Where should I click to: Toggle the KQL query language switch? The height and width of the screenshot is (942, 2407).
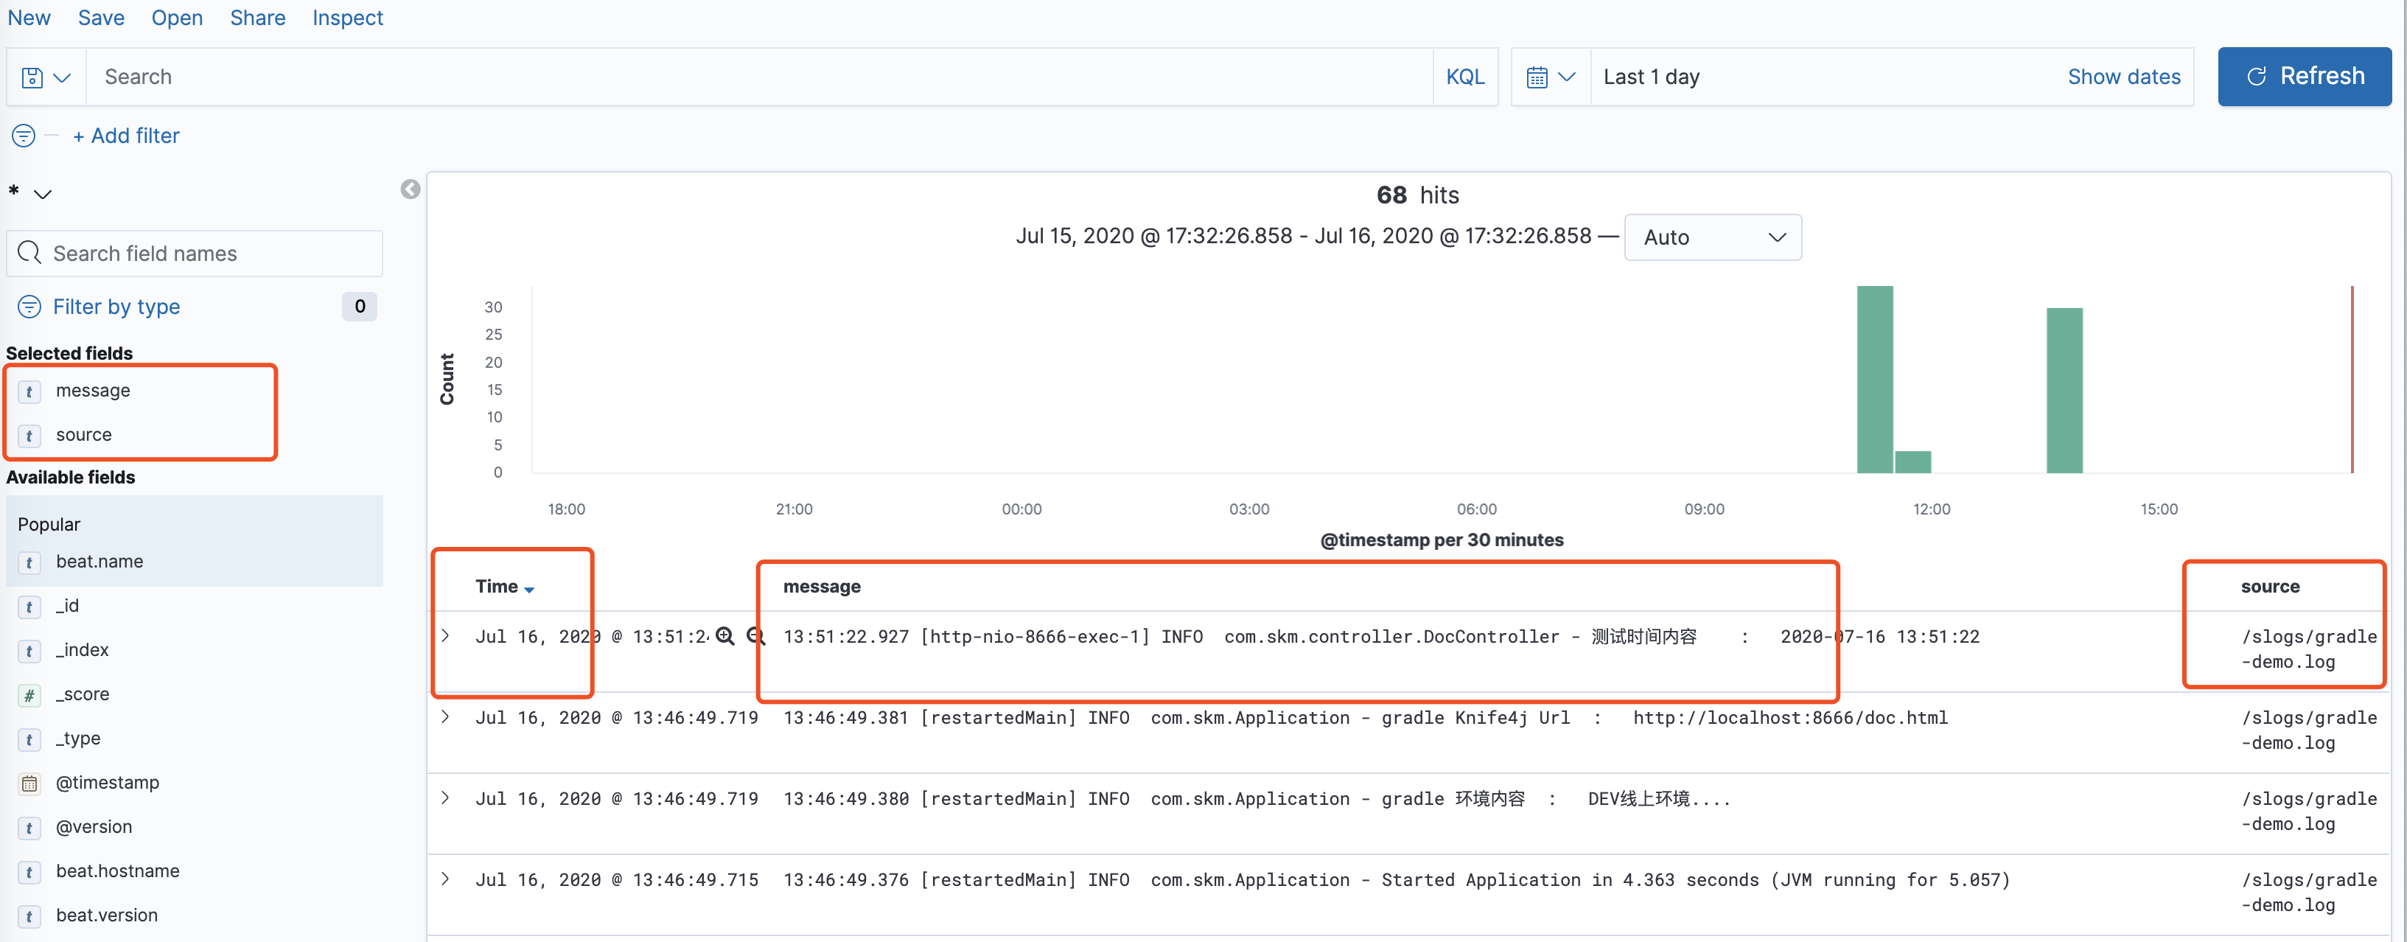[1464, 77]
